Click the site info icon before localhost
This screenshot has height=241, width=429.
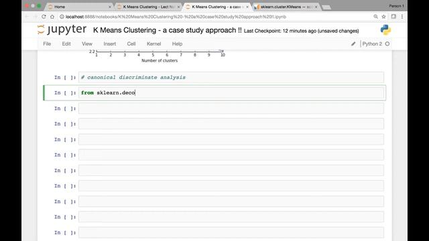coord(62,17)
